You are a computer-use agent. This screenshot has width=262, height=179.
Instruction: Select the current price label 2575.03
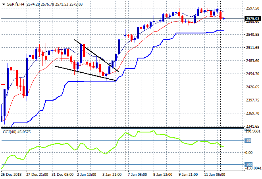[x=252, y=18]
